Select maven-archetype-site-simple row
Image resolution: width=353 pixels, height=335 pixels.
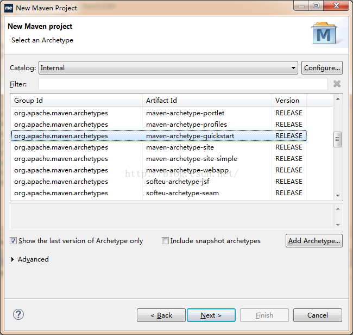pos(159,159)
